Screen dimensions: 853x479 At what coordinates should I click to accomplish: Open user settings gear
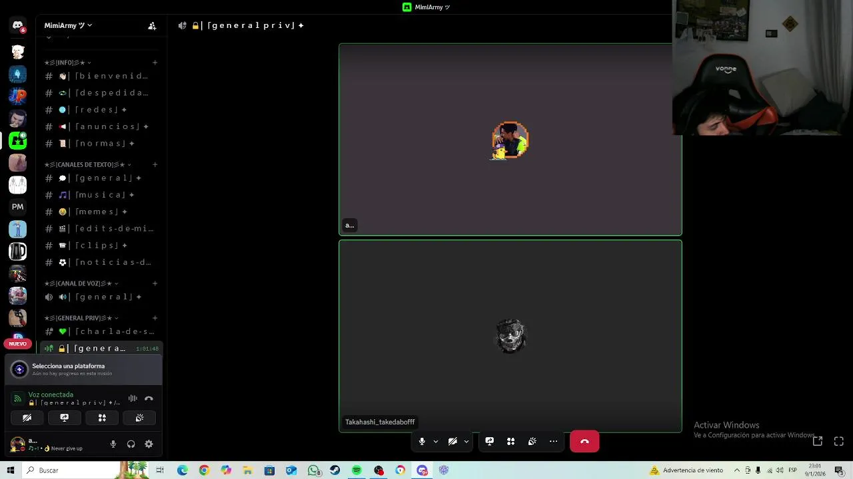tap(149, 444)
